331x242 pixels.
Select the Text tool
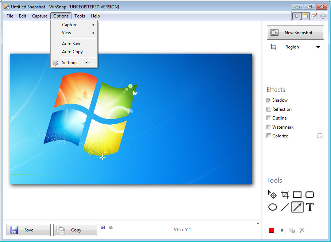(x=310, y=207)
